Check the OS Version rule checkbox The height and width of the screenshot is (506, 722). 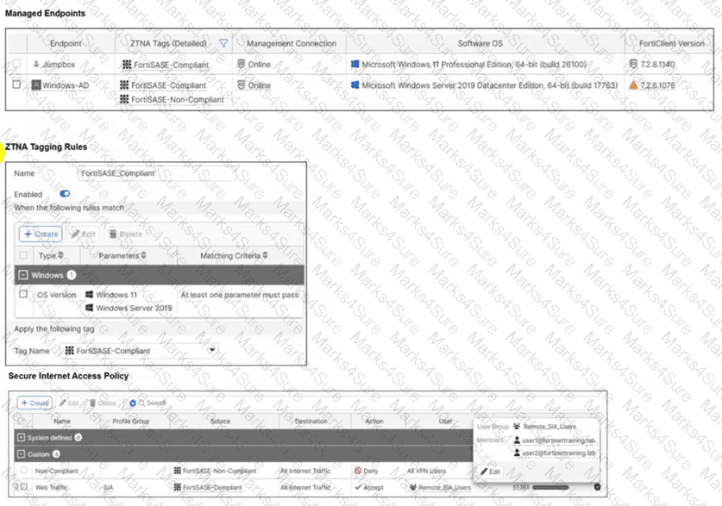(23, 295)
